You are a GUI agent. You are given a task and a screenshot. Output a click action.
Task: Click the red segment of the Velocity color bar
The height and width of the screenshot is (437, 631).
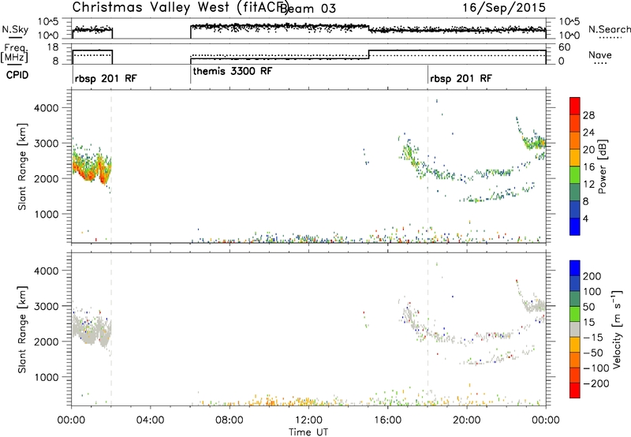point(575,390)
